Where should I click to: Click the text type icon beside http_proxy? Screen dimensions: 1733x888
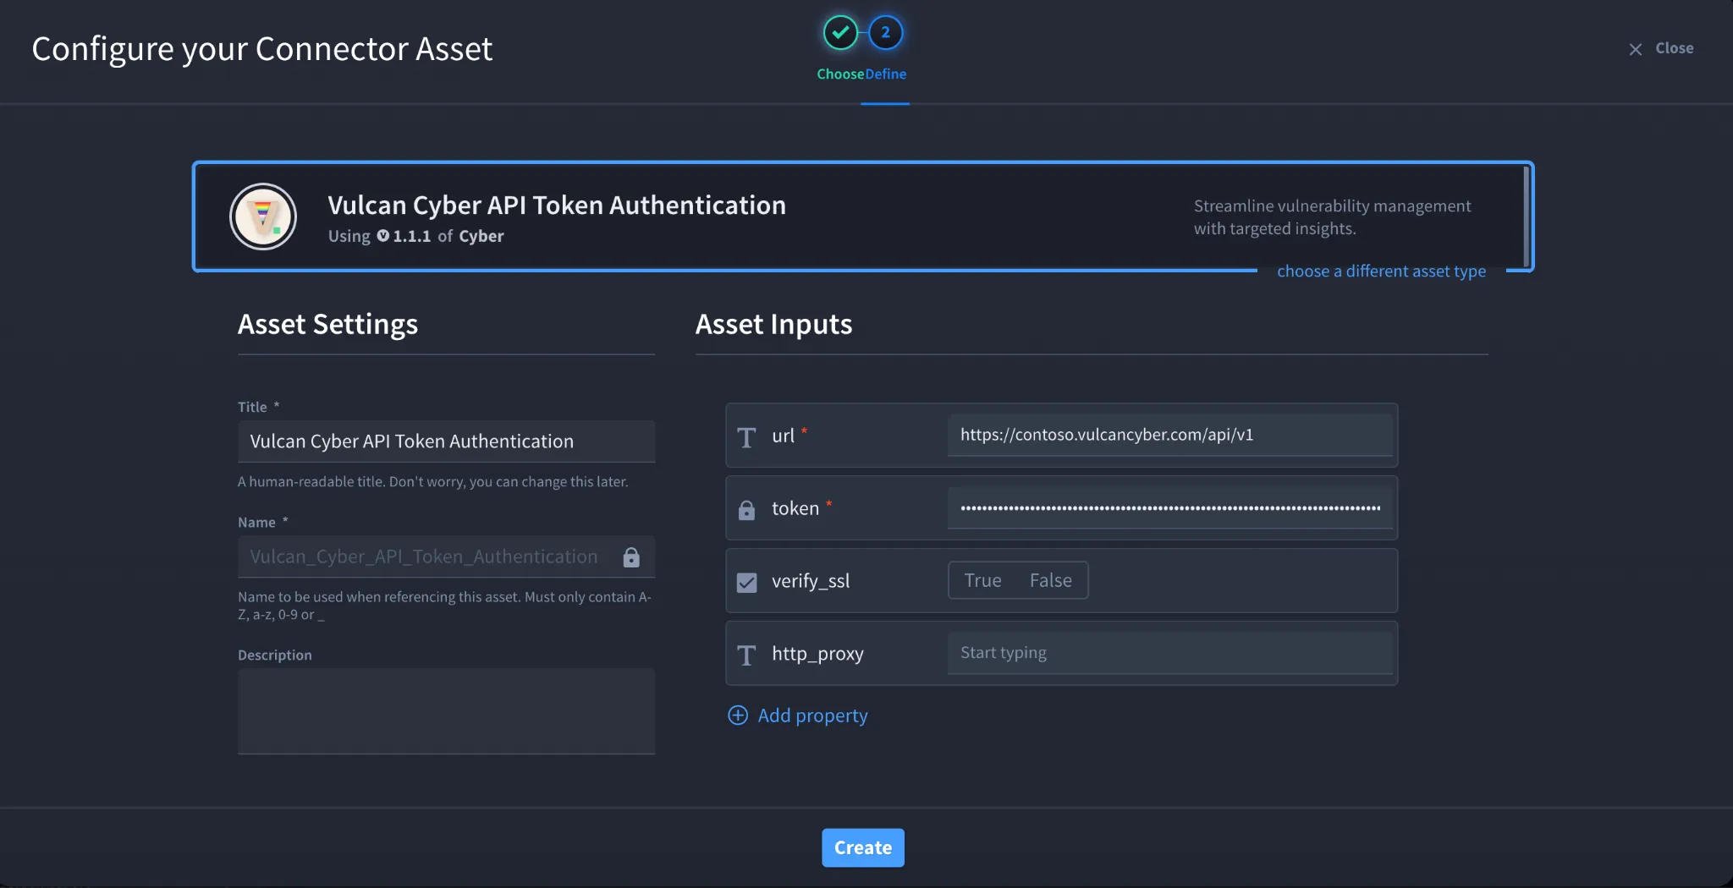click(x=746, y=655)
